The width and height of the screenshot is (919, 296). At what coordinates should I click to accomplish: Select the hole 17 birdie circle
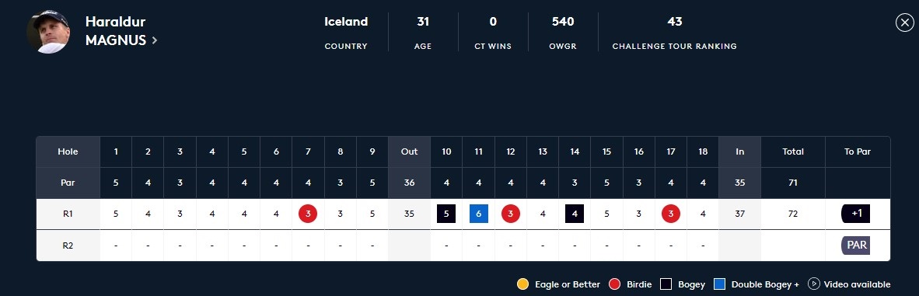(x=670, y=214)
